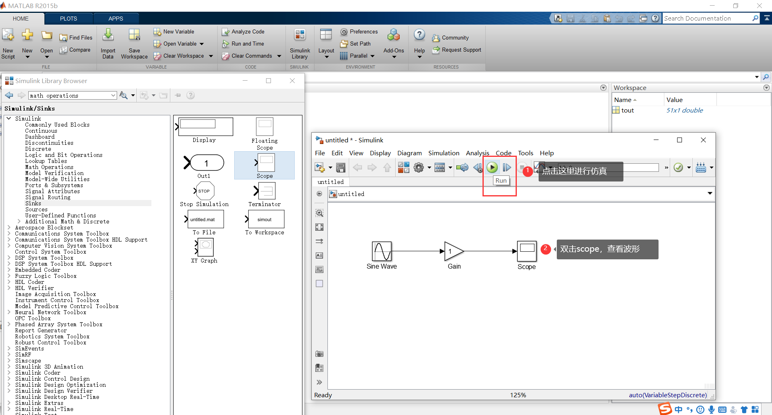Click Fit to View icon in model sidebar
The height and width of the screenshot is (415, 772).
coord(319,227)
